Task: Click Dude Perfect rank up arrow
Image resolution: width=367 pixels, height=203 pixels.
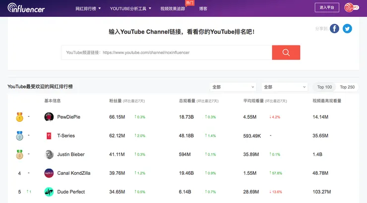Action: 29,192
